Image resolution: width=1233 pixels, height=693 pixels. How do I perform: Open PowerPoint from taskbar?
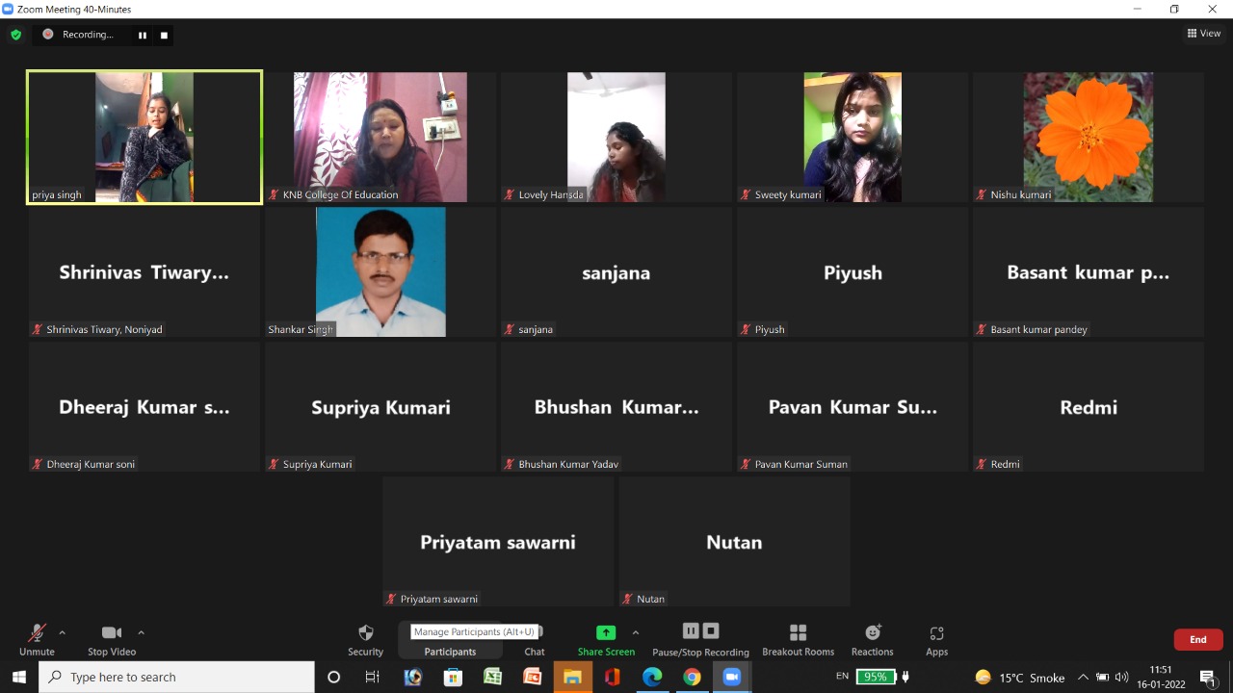pyautogui.click(x=532, y=677)
